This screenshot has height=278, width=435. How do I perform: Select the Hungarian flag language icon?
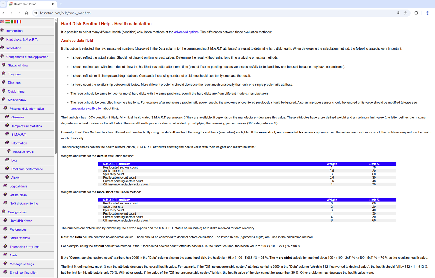pos(8,22)
